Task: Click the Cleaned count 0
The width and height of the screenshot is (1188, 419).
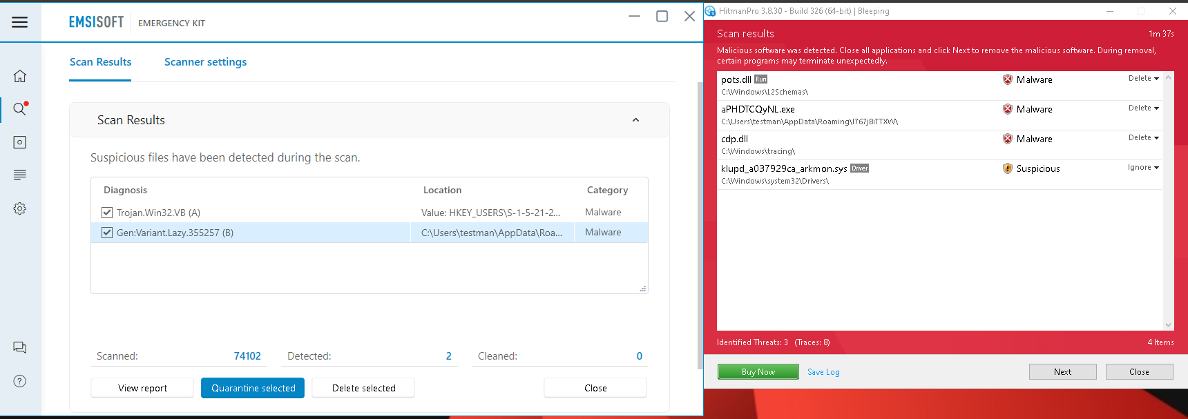Action: pos(639,356)
